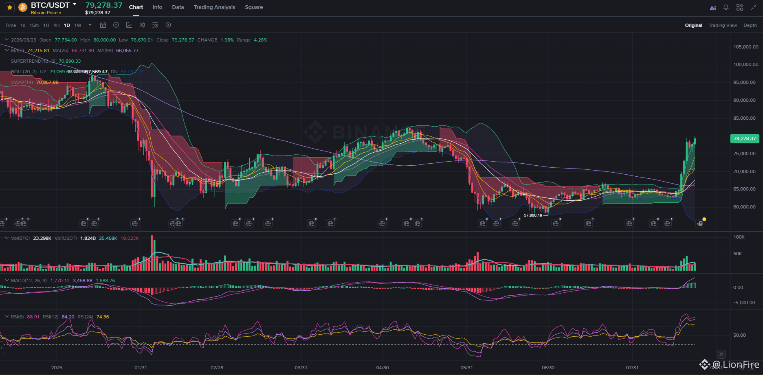763x375 pixels.
Task: Open the technical indicators line-chart icon
Action: point(129,25)
